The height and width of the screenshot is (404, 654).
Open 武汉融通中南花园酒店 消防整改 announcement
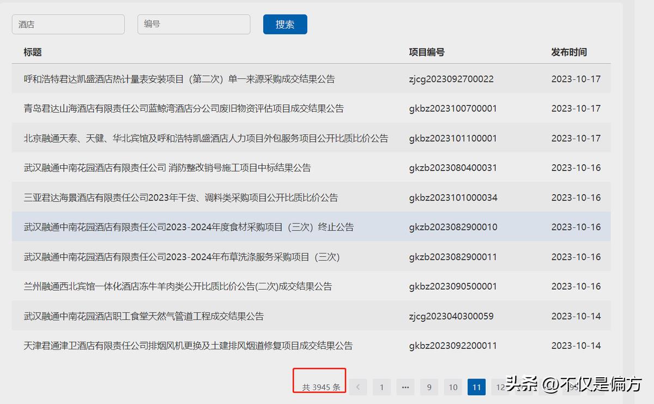(x=167, y=168)
